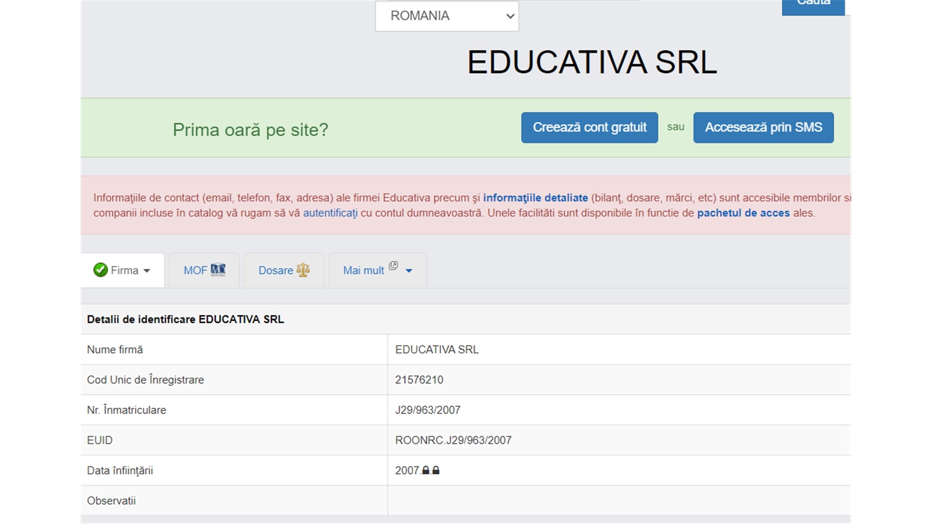Click the MOF monitorul oficial icon
This screenshot has height=524, width=932.
[218, 270]
